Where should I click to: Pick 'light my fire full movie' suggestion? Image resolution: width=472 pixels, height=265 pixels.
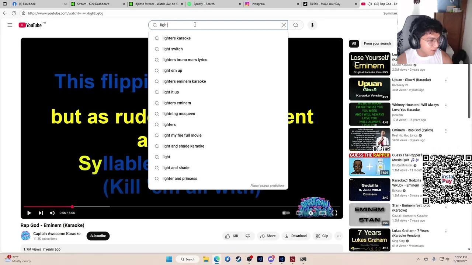tap(218, 135)
